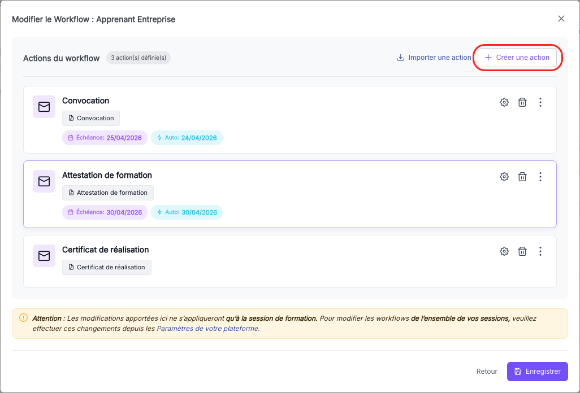The width and height of the screenshot is (580, 393).
Task: Click the 3 action(s) définie(s) badge
Action: [138, 58]
